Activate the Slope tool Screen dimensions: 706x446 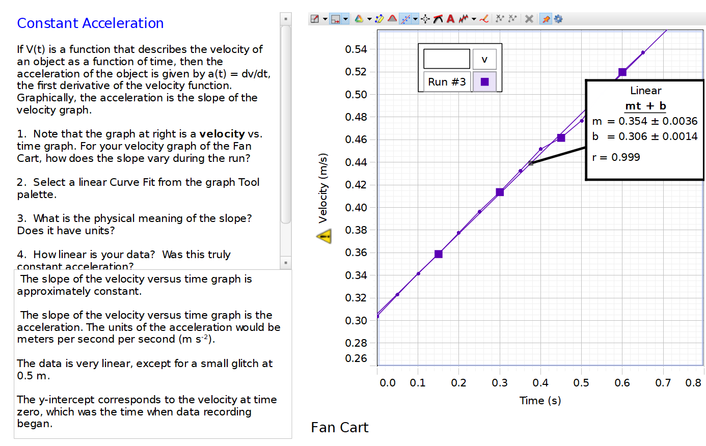(x=438, y=19)
